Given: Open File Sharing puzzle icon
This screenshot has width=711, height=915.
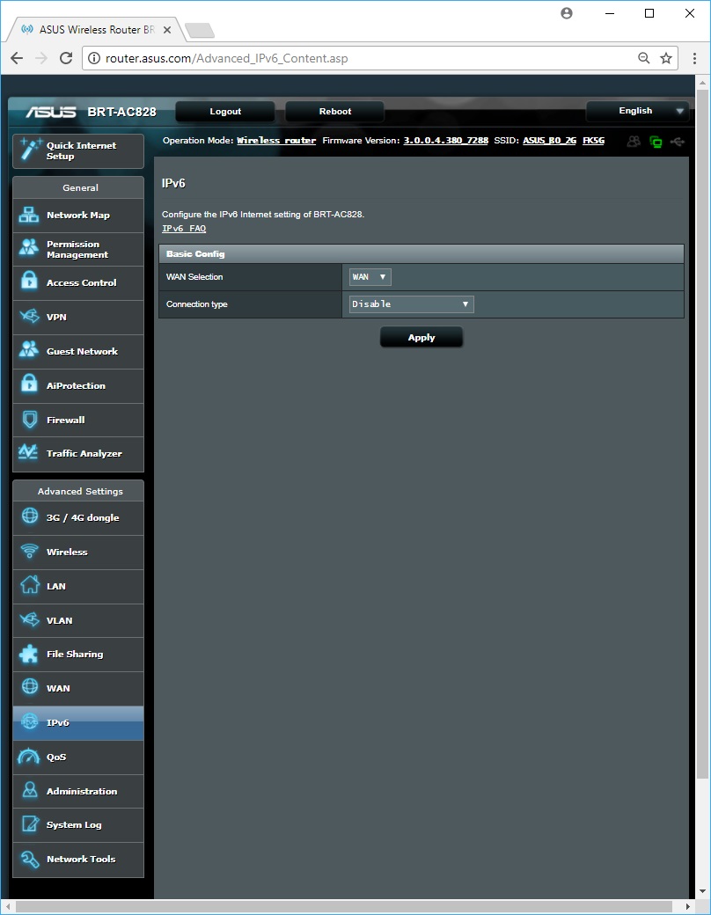Looking at the screenshot, I should coord(30,655).
